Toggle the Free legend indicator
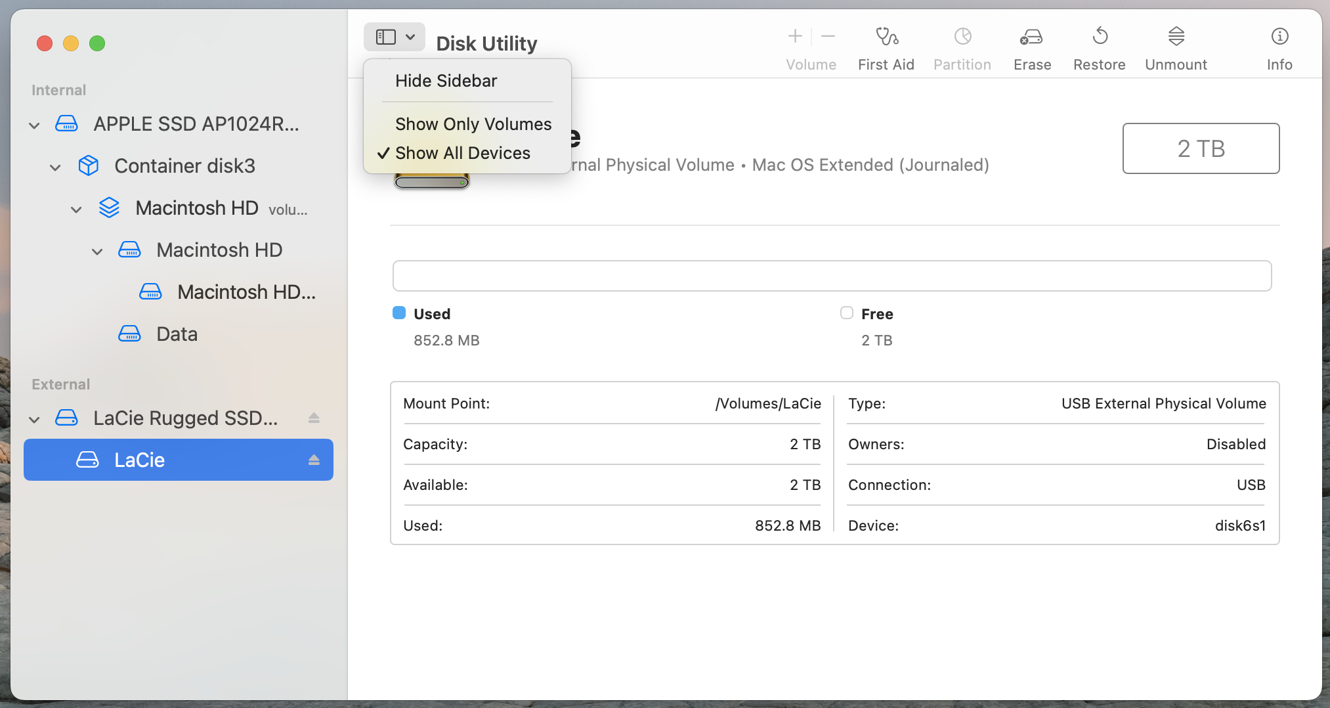Image resolution: width=1330 pixels, height=708 pixels. coord(846,313)
